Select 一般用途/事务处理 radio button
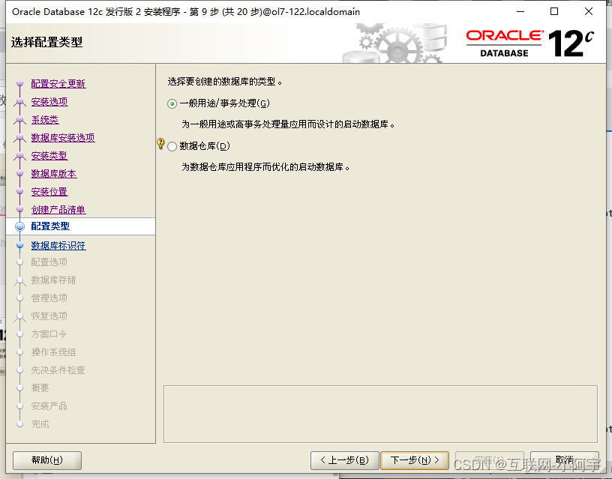This screenshot has width=612, height=479. point(172,103)
